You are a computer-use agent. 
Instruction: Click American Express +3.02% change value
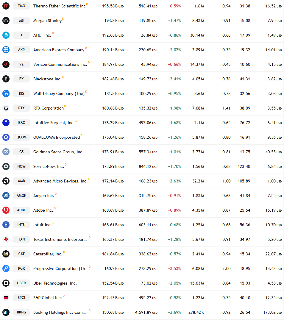[174, 50]
